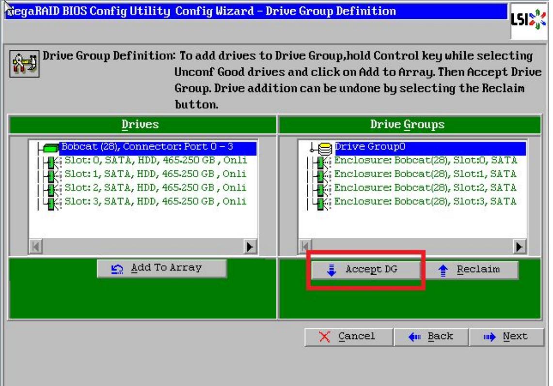
Task: Select Slot: 2 SATA HDD in Drives list
Action: click(156, 188)
